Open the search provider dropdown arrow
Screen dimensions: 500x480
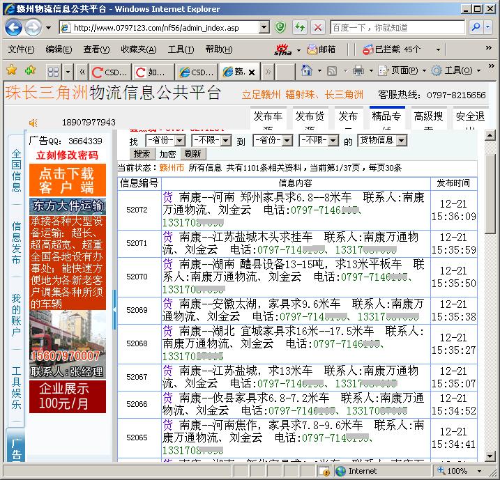coord(488,27)
